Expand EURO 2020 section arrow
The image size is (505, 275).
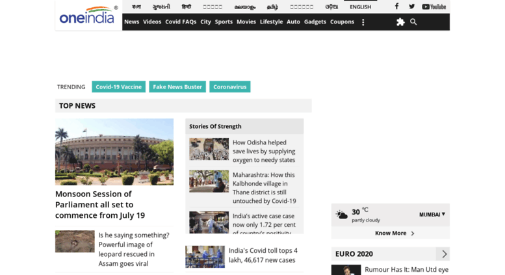[444, 254]
